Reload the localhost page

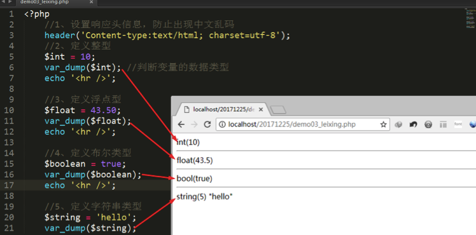pos(207,124)
